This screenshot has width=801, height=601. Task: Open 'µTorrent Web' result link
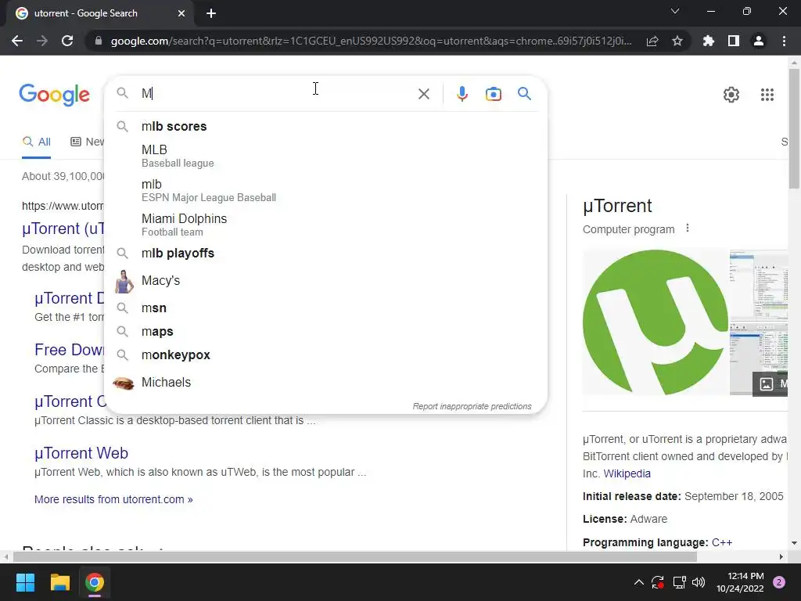[x=81, y=453]
